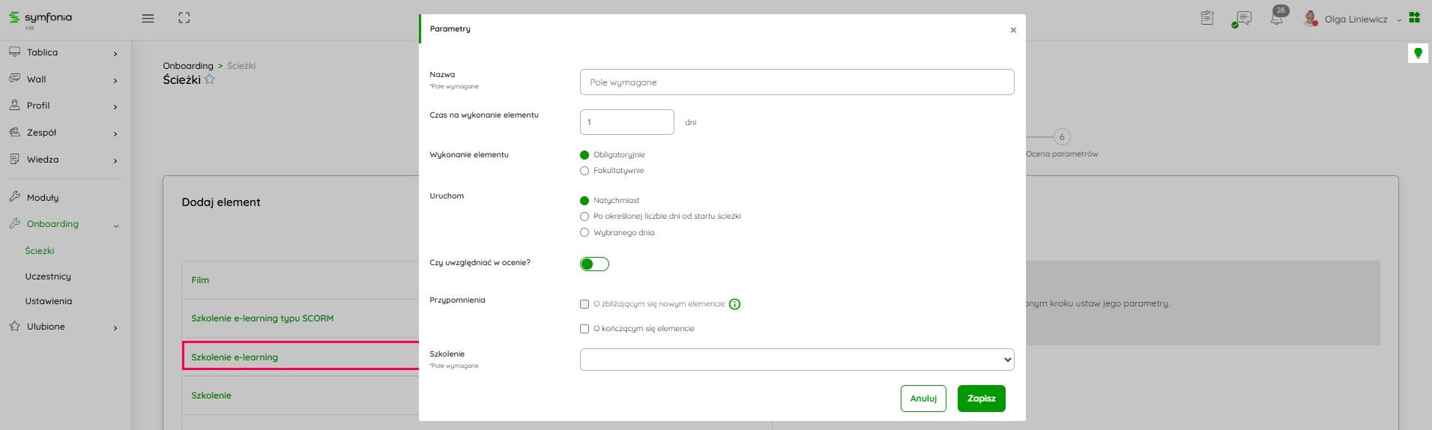Select the Fakultatywnie radio option
Screen dimensions: 1432x430
[584, 171]
